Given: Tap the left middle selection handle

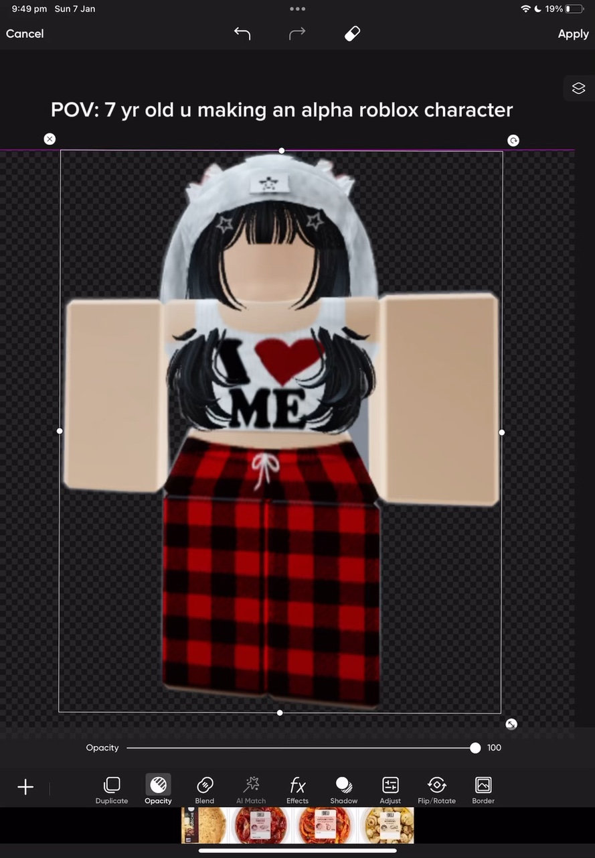Looking at the screenshot, I should (x=60, y=431).
